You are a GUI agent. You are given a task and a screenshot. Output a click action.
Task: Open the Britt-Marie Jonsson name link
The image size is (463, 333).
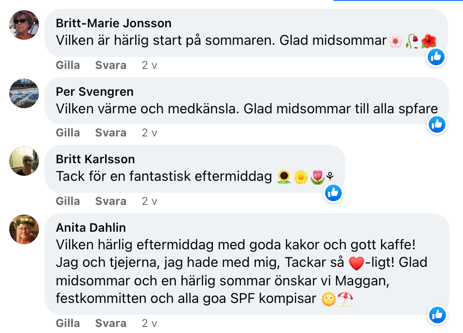coord(113,23)
